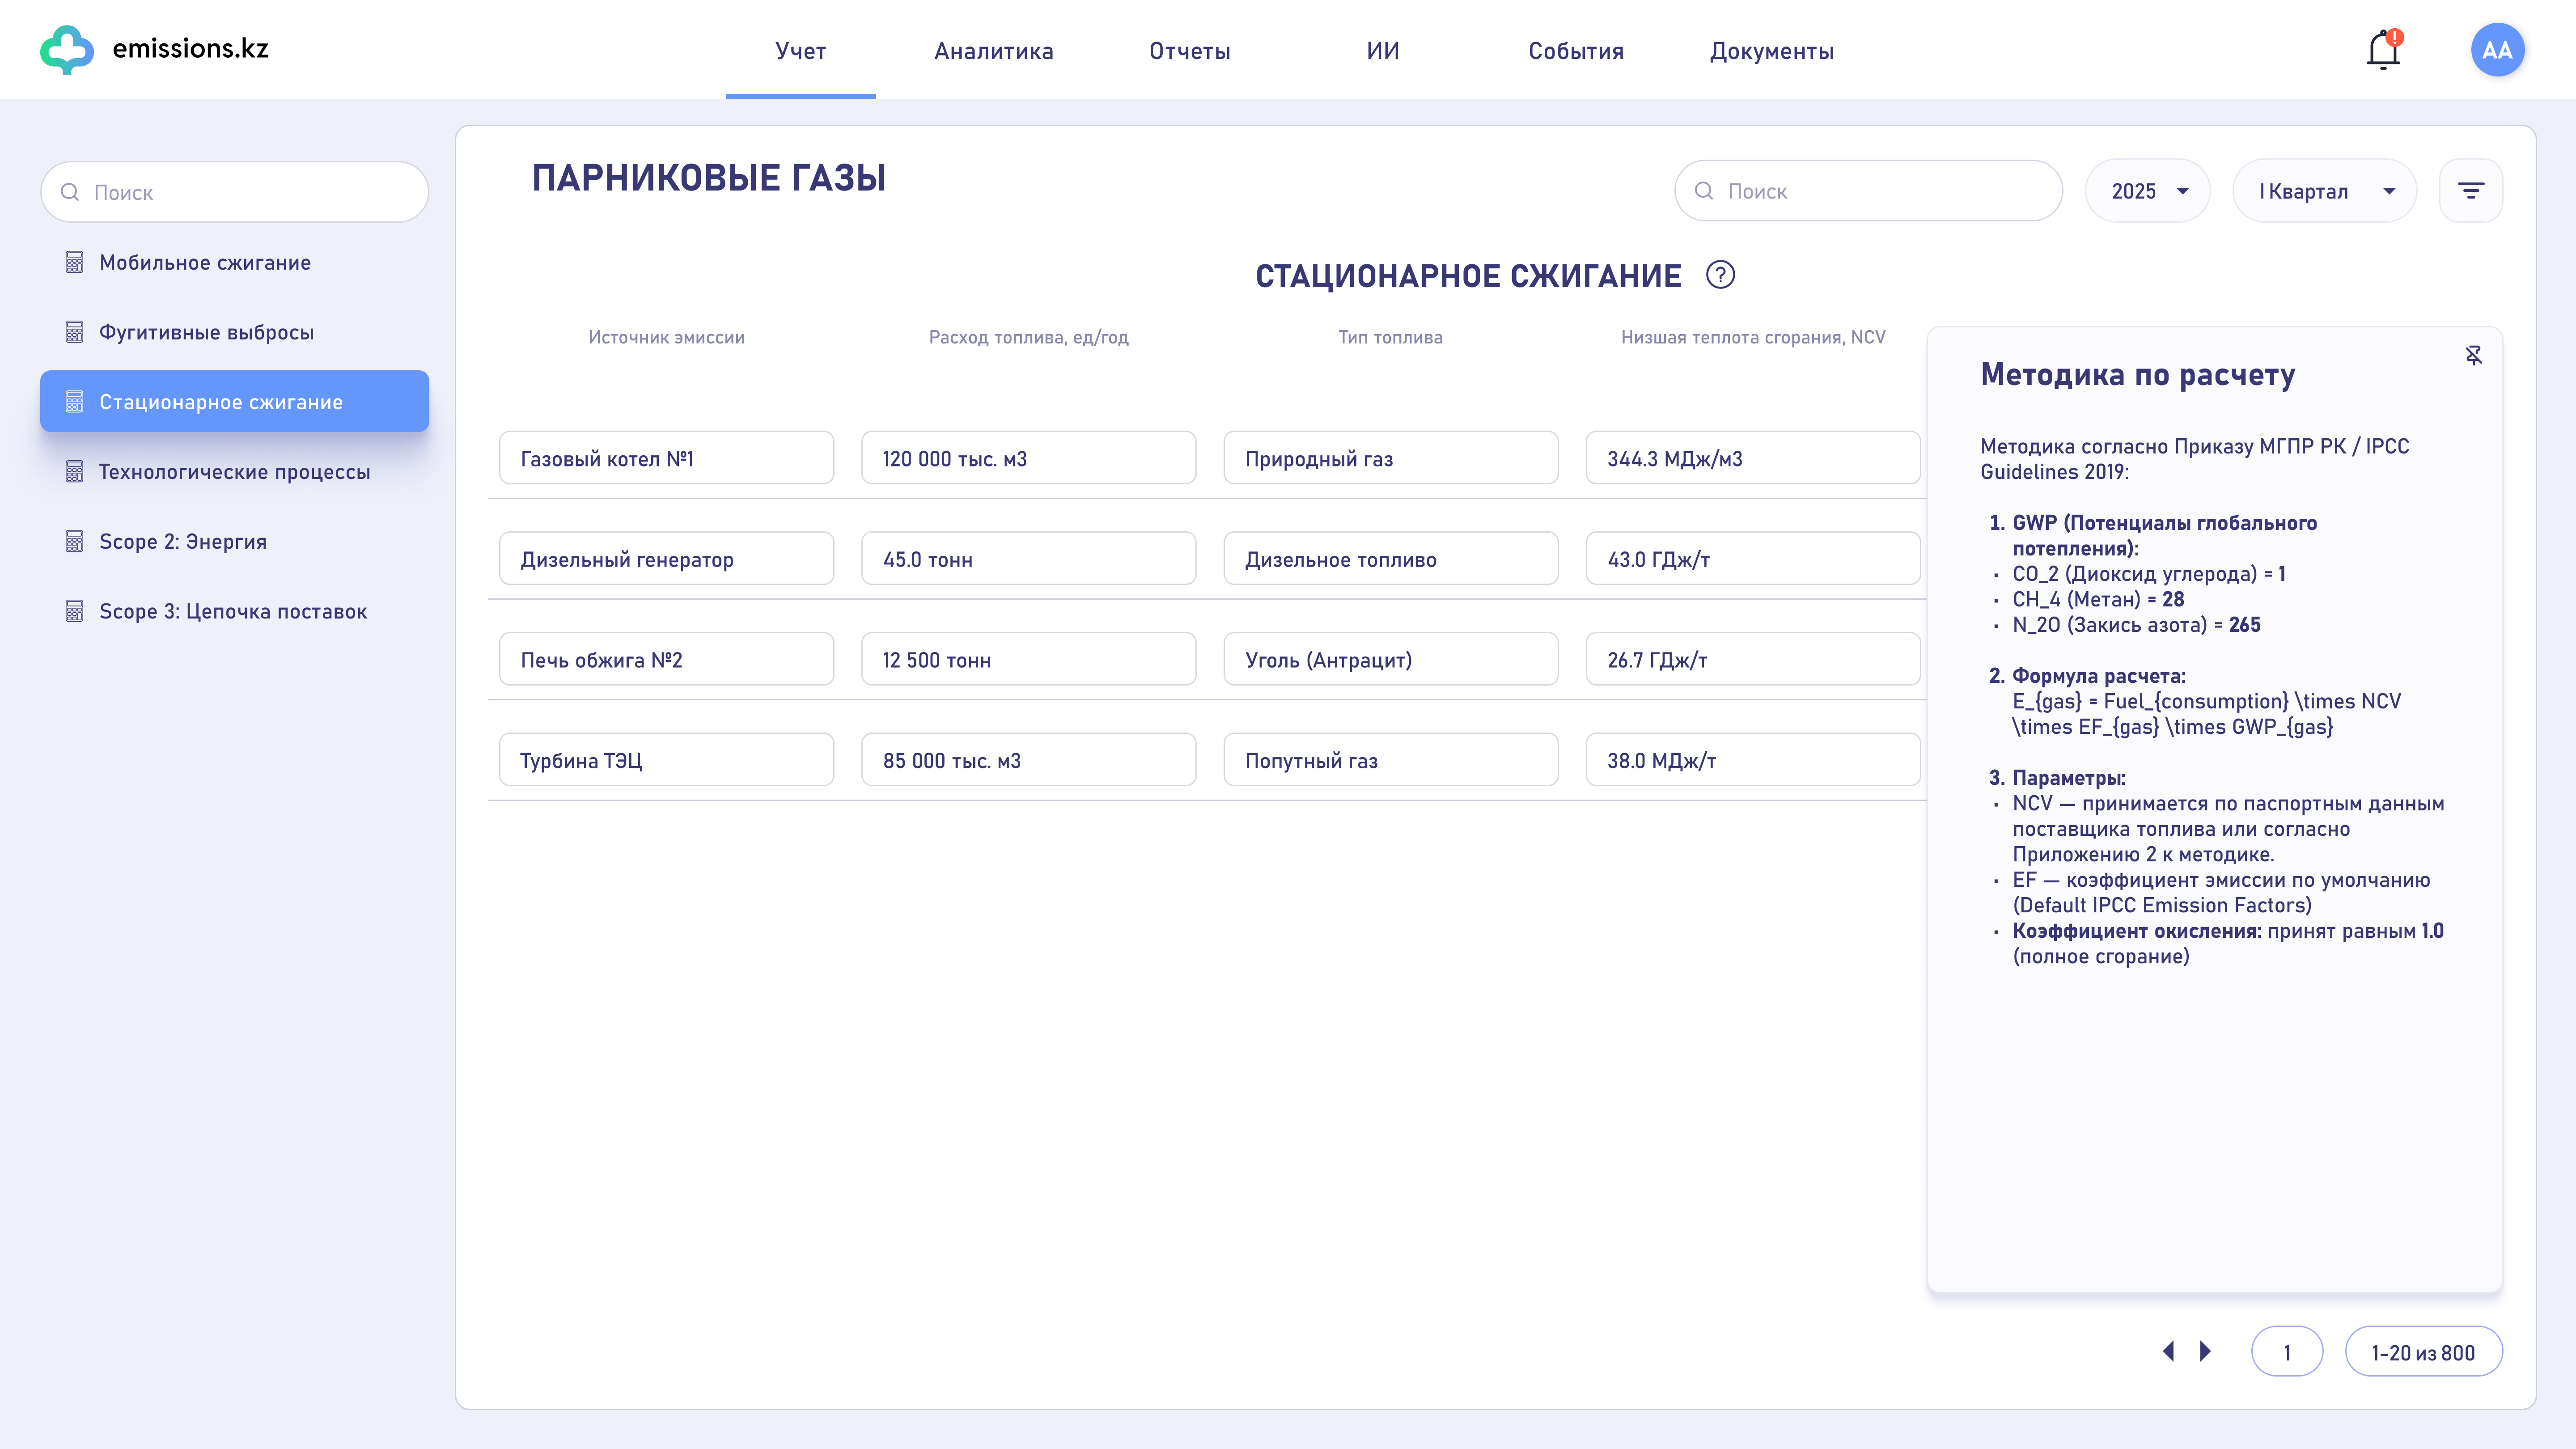Click the page number 1 box
This screenshot has width=2576, height=1449.
(2286, 1352)
